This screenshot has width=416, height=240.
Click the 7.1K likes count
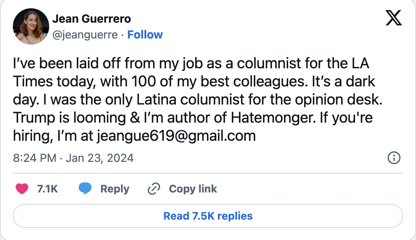[x=48, y=189]
